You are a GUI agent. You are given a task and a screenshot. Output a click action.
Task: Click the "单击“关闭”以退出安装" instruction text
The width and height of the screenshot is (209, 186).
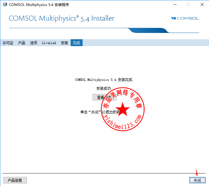[x=104, y=112]
